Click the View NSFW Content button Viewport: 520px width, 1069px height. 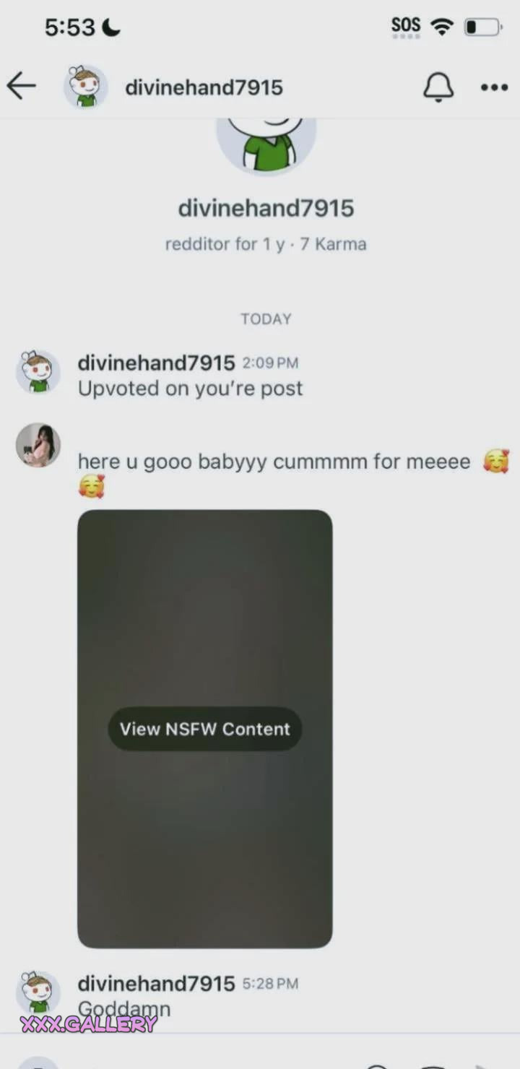click(x=205, y=729)
